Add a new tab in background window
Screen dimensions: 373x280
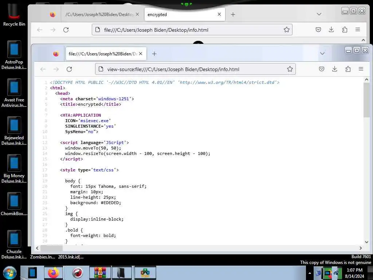click(x=233, y=15)
